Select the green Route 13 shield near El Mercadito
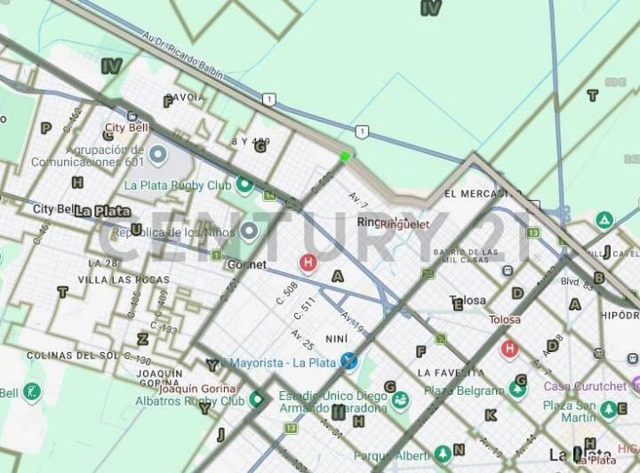640x473 pixels. click(x=533, y=233)
